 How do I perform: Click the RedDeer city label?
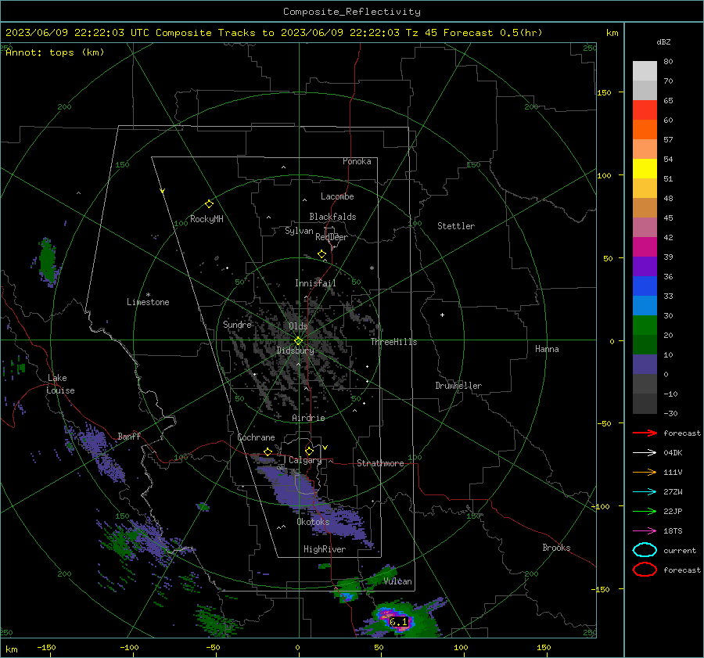pos(332,237)
